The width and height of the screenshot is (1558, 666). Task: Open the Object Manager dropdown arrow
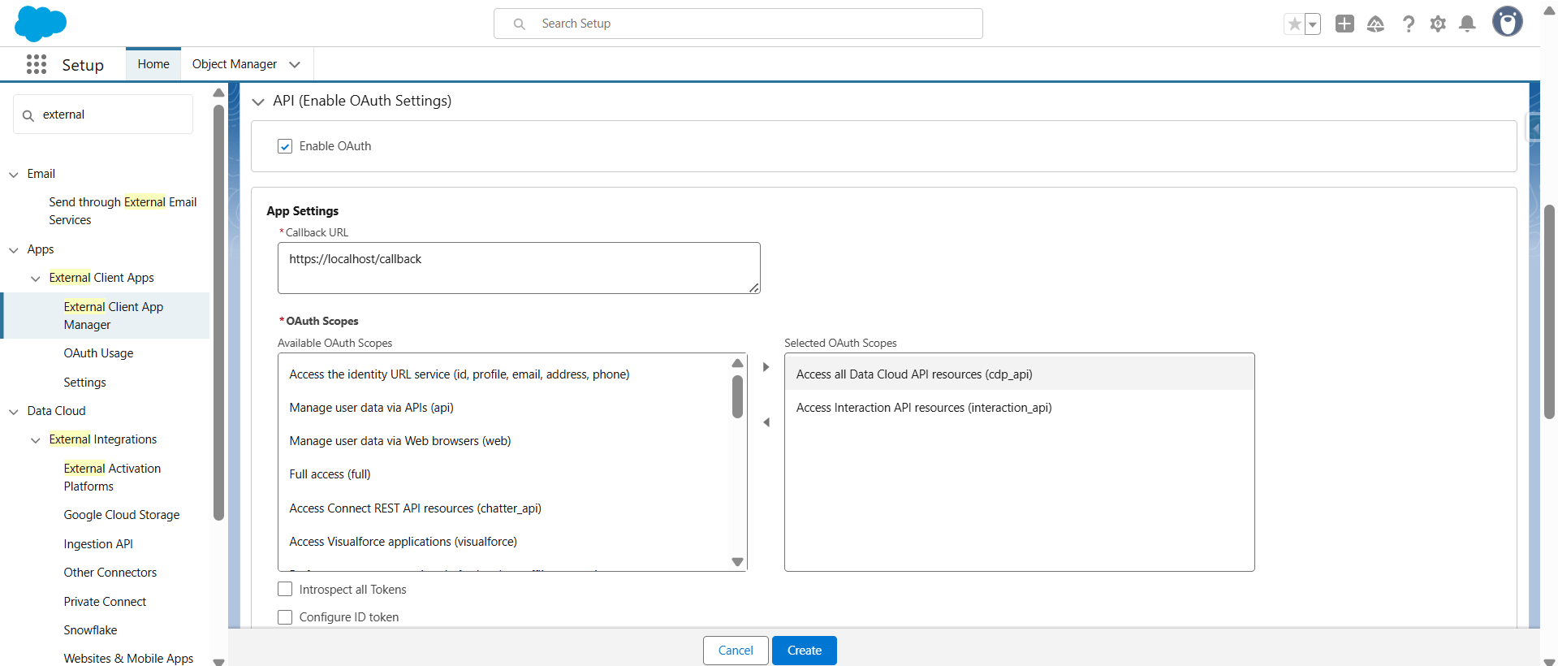[295, 65]
